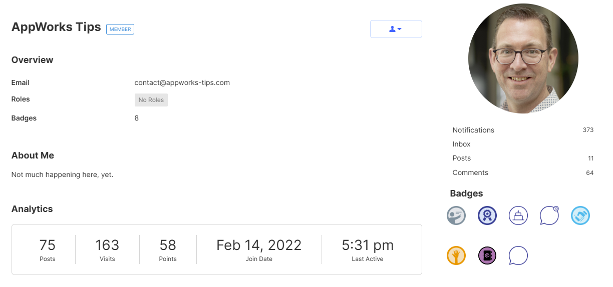The height and width of the screenshot is (287, 613).
Task: Click the blue award ribbon badge
Action: coord(487,215)
